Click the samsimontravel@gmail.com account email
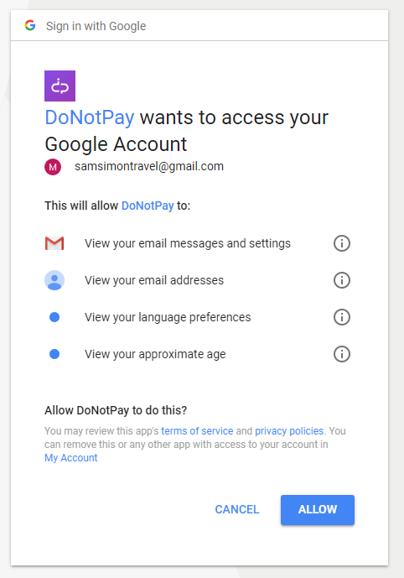The height and width of the screenshot is (578, 404). tap(149, 167)
